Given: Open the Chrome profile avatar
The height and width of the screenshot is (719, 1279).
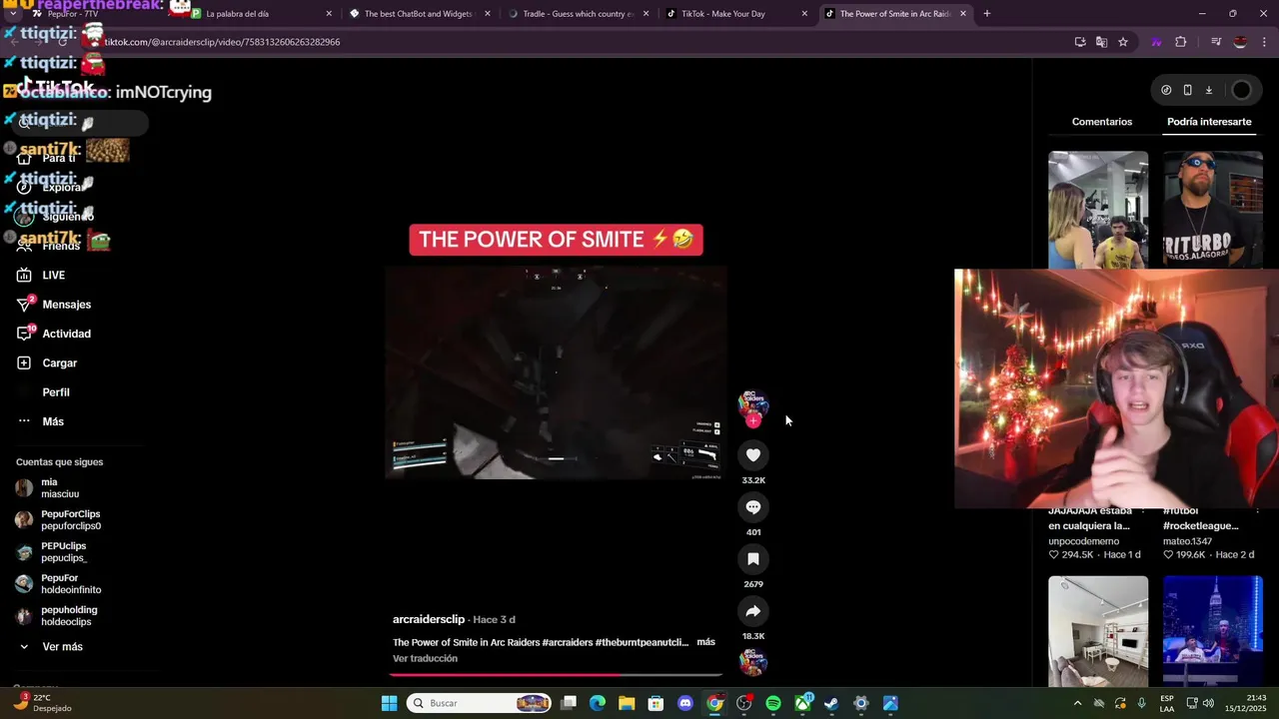Looking at the screenshot, I should tap(1240, 42).
